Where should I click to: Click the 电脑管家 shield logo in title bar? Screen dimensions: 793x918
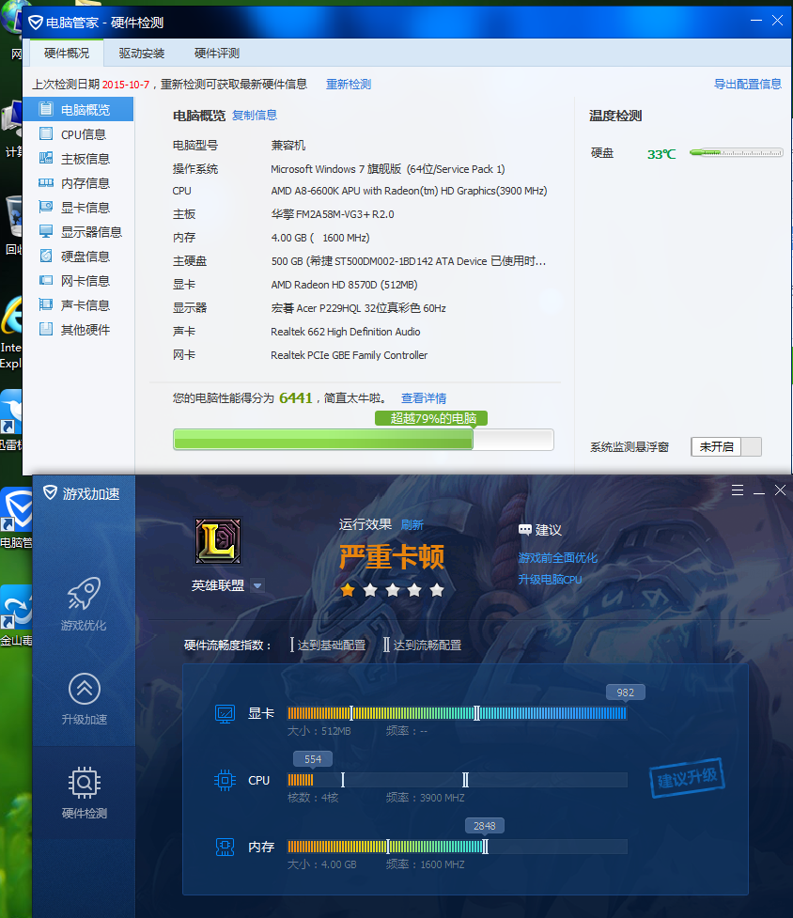click(x=36, y=23)
